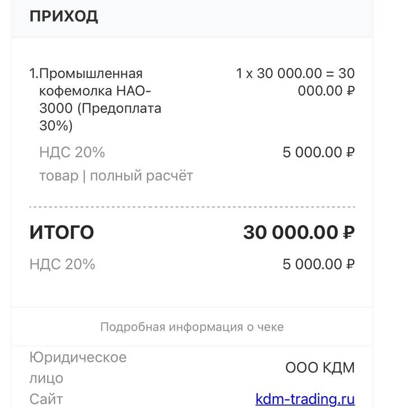Select the bold 30 000.00 total amount
This screenshot has height=408, width=393.
pos(290,232)
